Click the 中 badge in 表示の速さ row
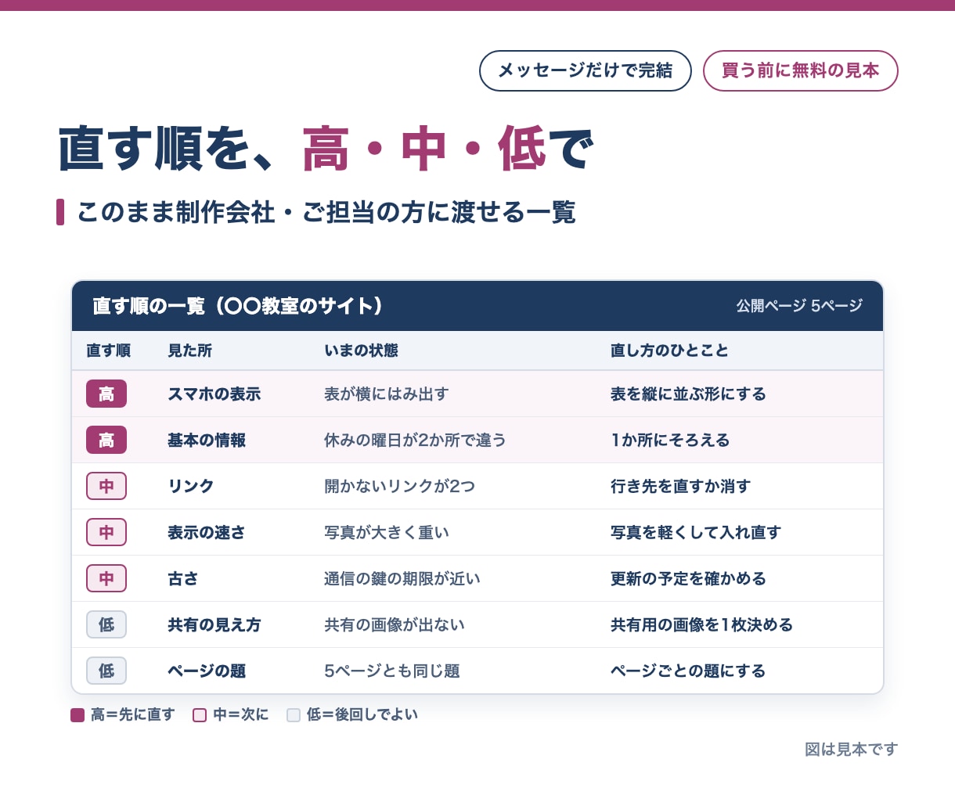Viewport: 955px width, 795px height. (x=106, y=532)
